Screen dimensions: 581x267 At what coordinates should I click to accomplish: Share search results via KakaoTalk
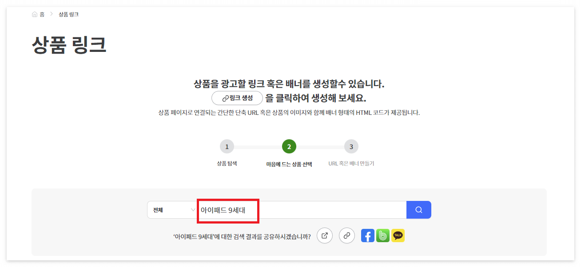pyautogui.click(x=398, y=236)
